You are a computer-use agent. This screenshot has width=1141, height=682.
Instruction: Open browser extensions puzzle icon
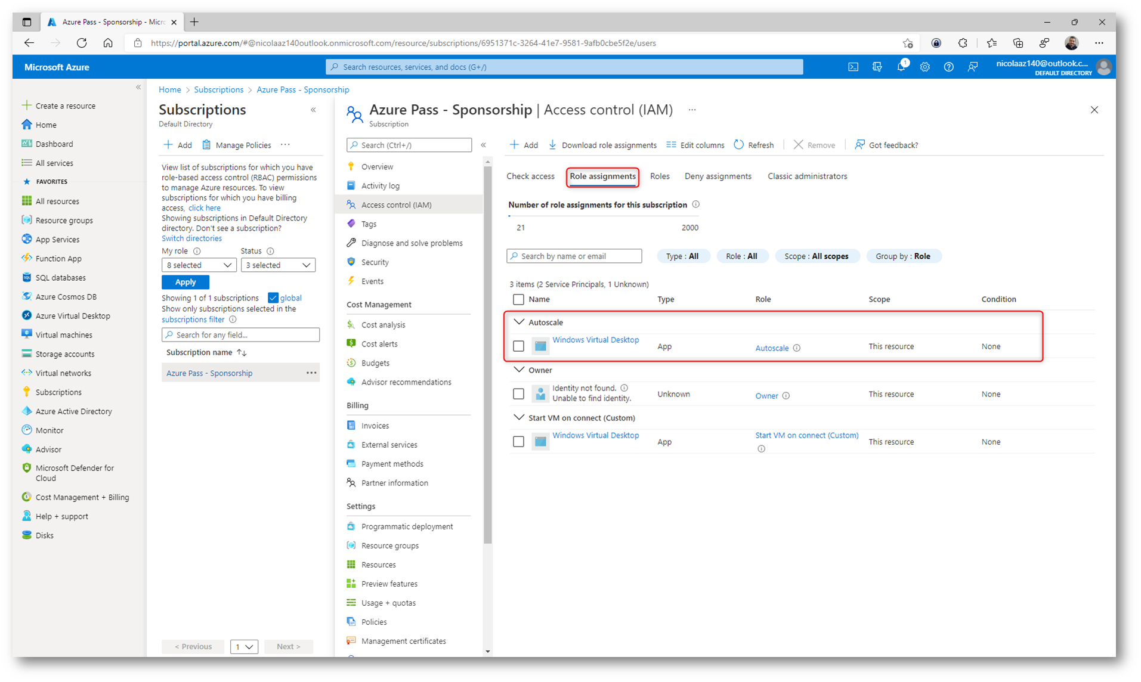pos(963,43)
